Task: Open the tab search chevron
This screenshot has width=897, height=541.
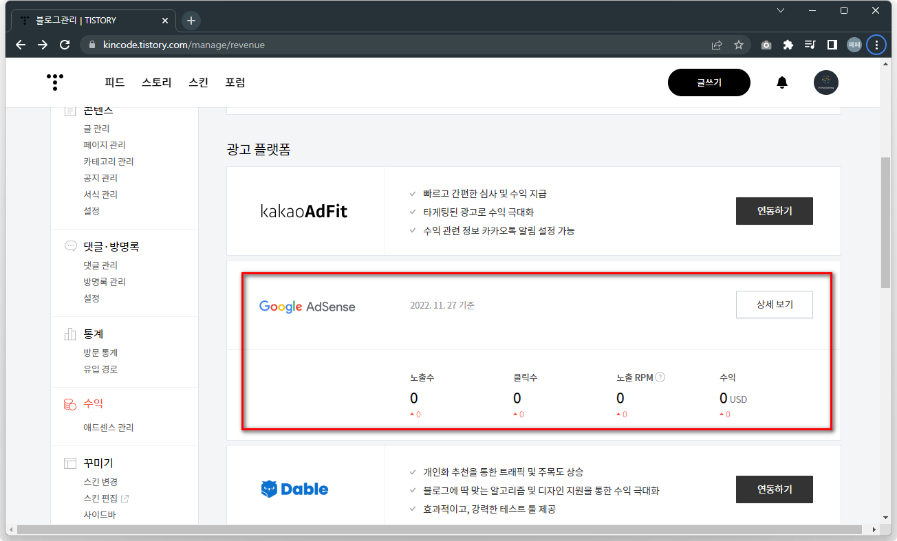Action: pos(781,10)
